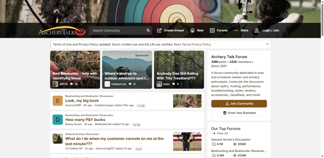Click nicko avatar on Treestand card
The image size is (324, 158).
[159, 84]
